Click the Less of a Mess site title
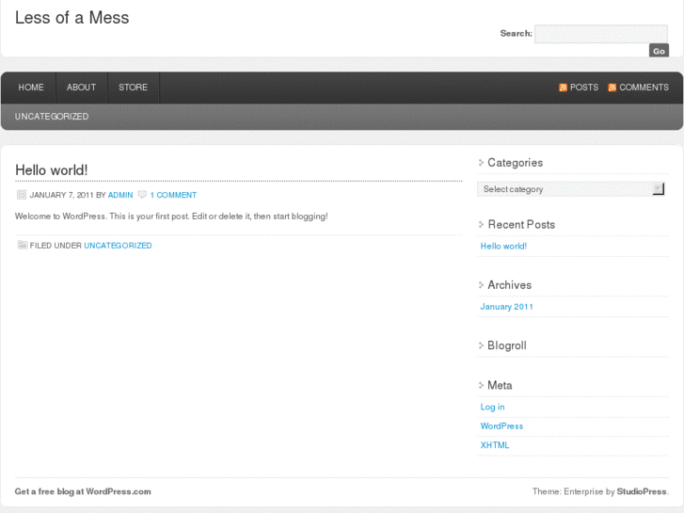The image size is (684, 513). coord(72,18)
